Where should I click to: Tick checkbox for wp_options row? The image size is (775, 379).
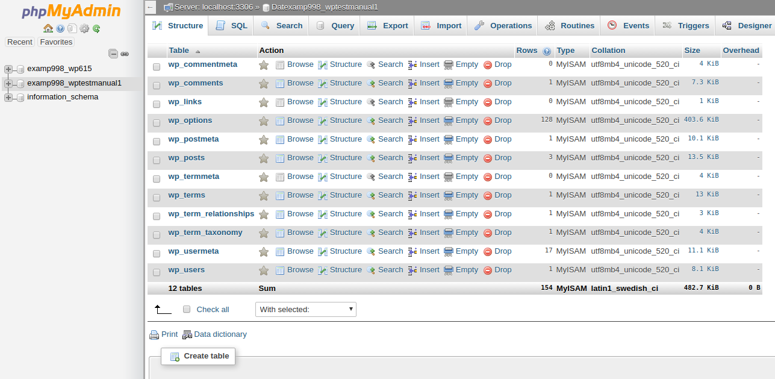pyautogui.click(x=157, y=123)
